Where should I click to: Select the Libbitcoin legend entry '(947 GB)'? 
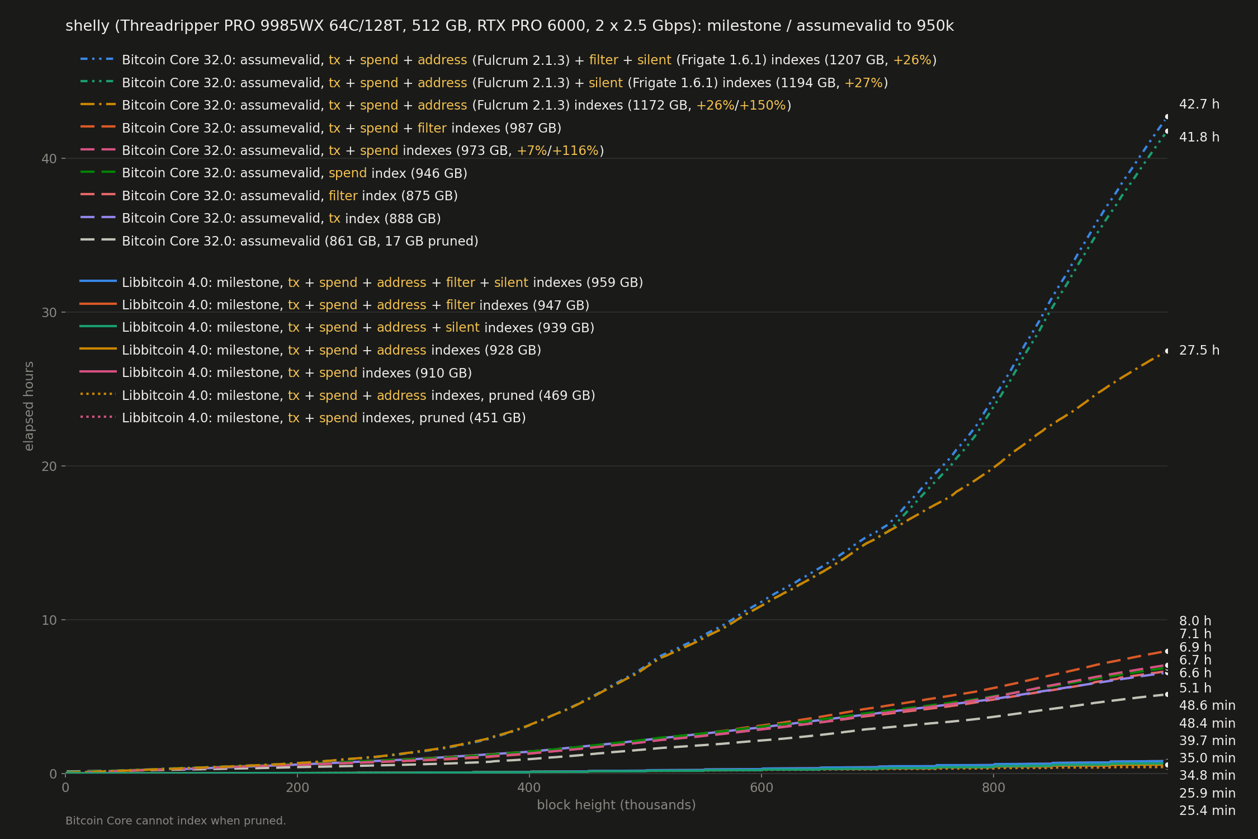click(335, 305)
